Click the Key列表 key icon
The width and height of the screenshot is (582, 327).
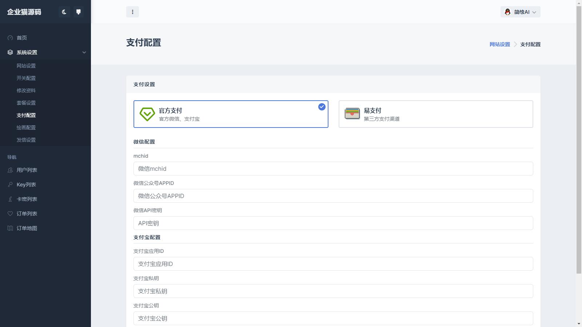point(10,185)
